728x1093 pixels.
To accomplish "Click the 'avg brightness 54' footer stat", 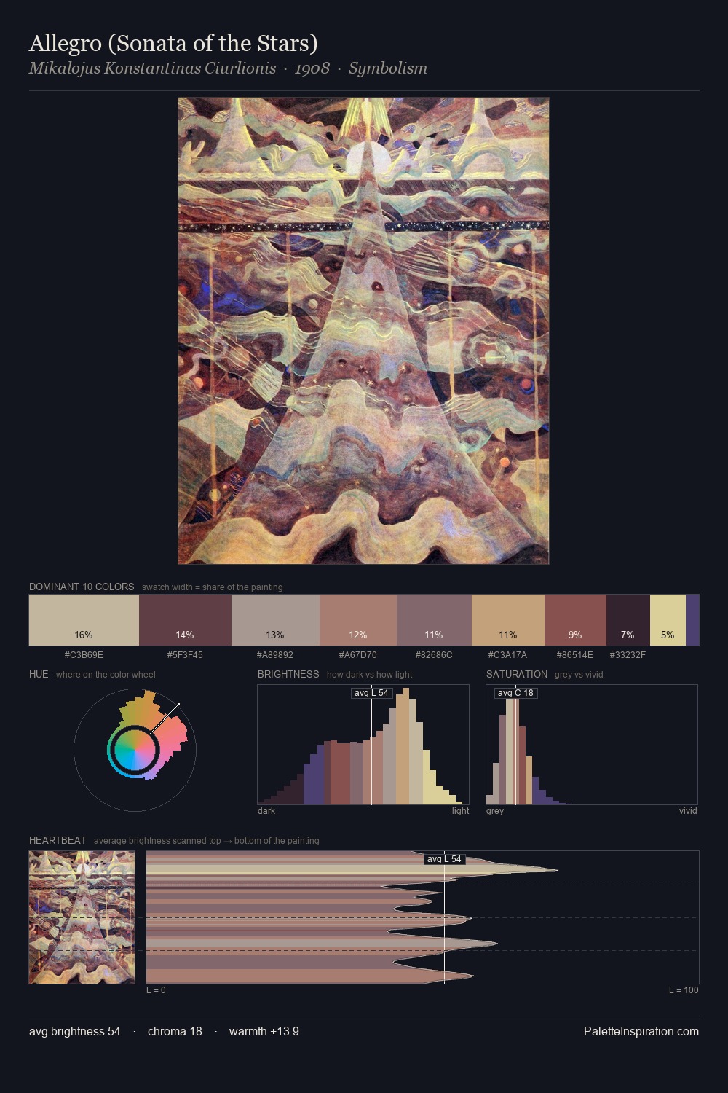I will tap(75, 1031).
